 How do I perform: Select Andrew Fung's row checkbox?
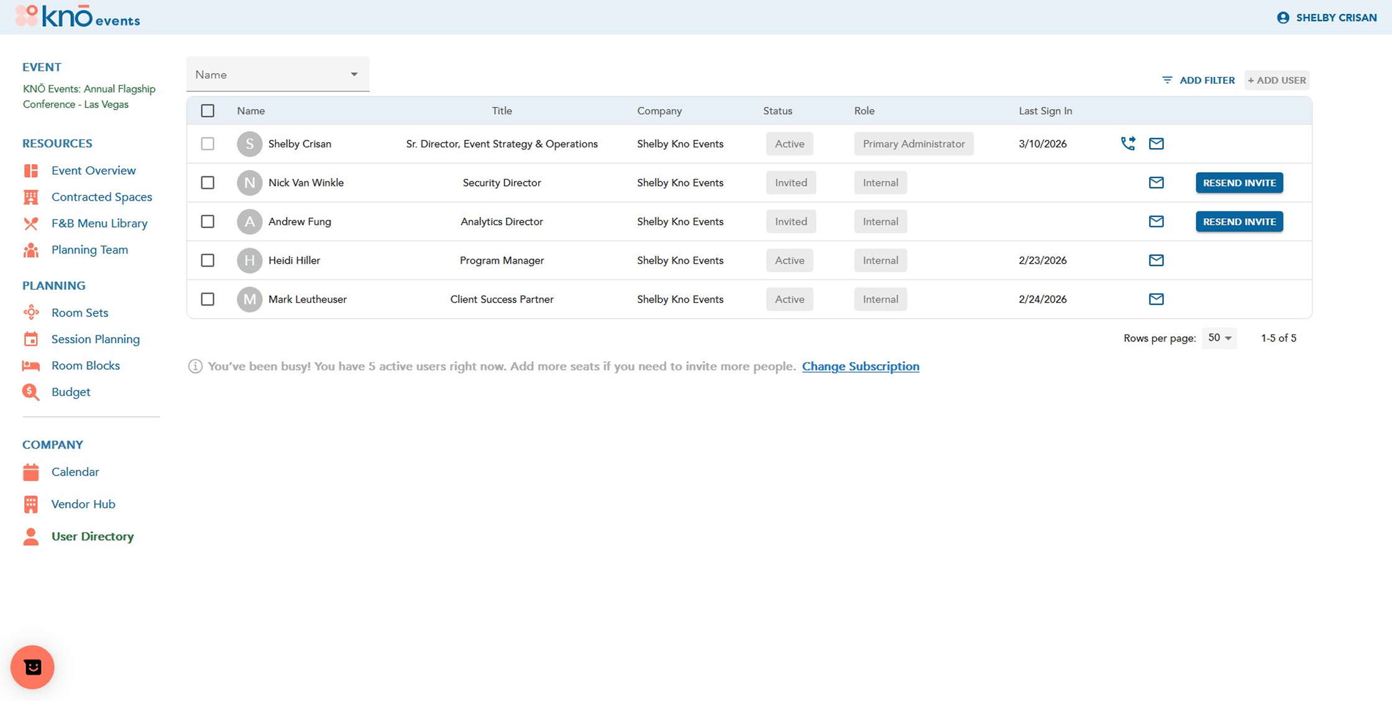click(208, 222)
